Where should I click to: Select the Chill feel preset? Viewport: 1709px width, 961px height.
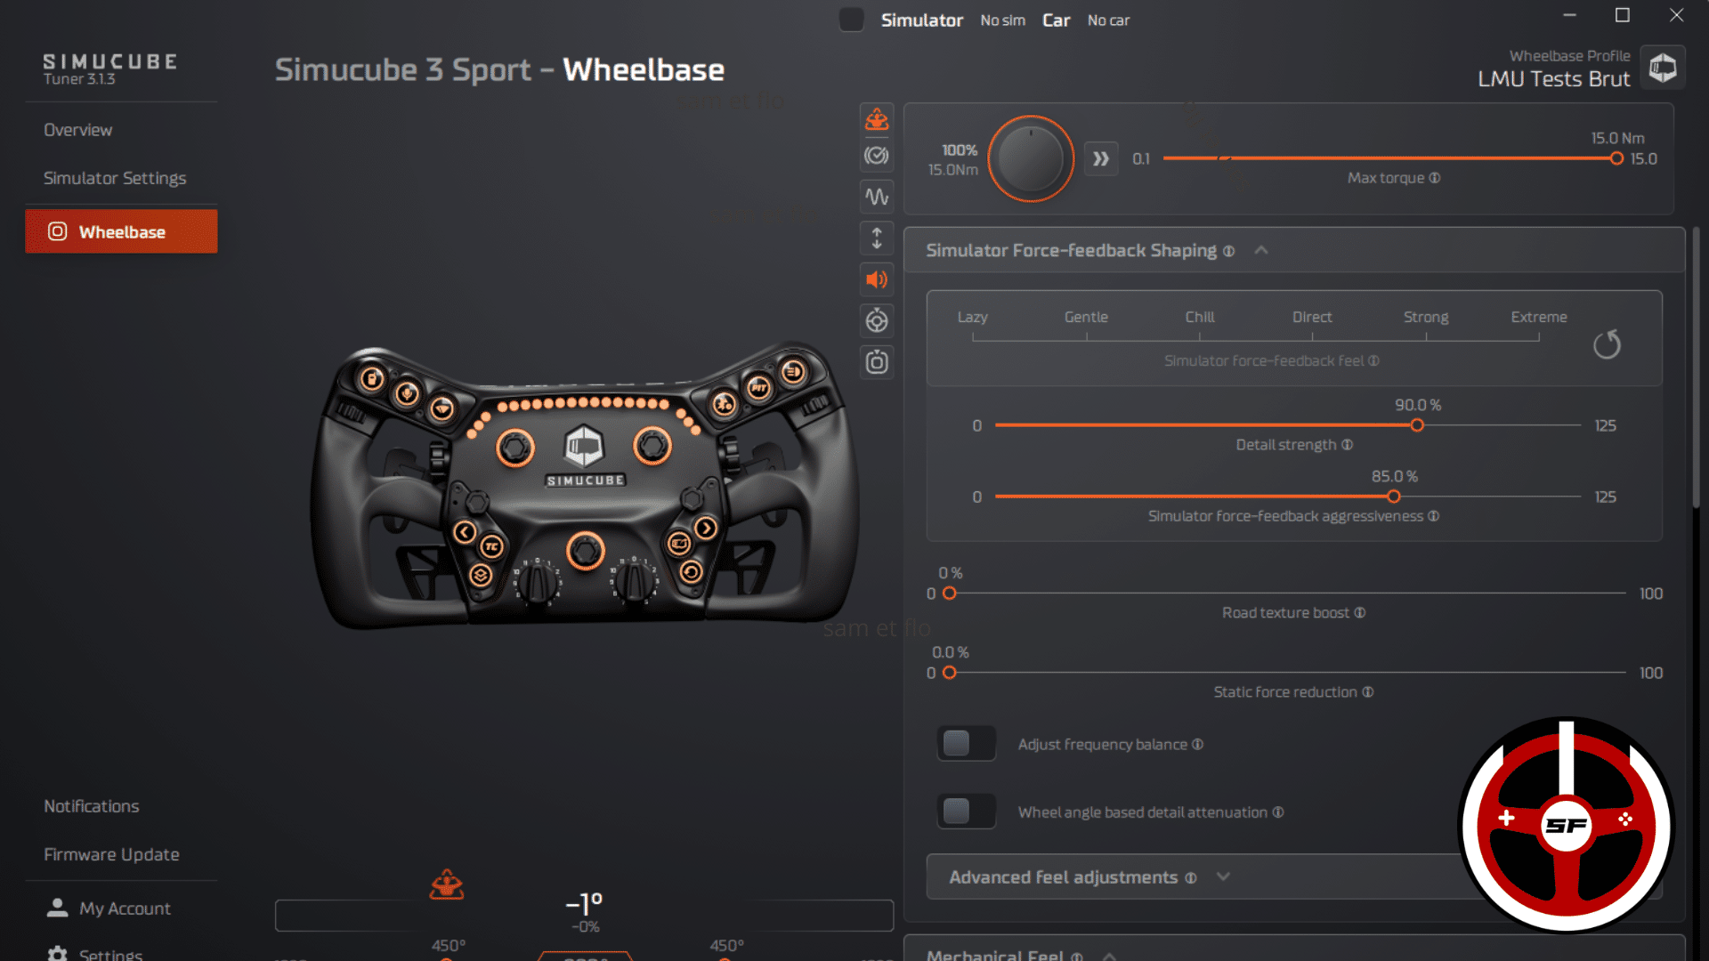1200,317
